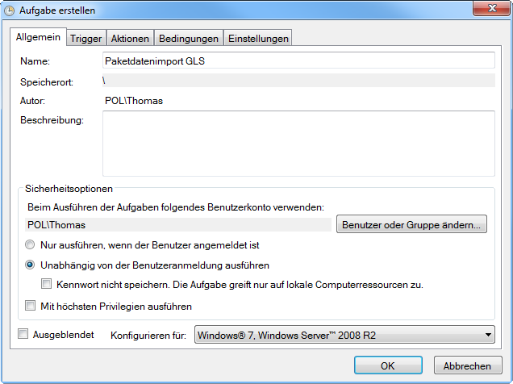The height and width of the screenshot is (384, 513).
Task: Close the Aufgabe erstellen dialog
Action: click(486, 9)
